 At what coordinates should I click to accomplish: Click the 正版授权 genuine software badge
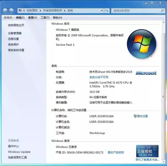pos(147,151)
